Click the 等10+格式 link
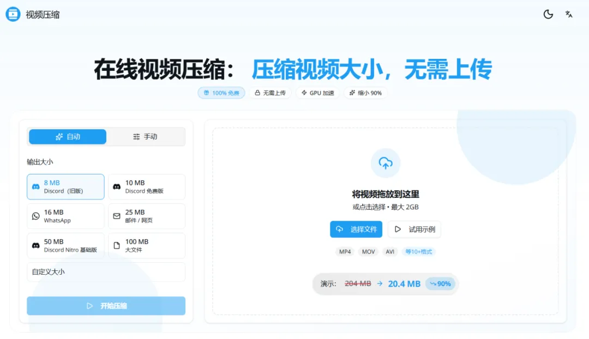 click(x=418, y=252)
